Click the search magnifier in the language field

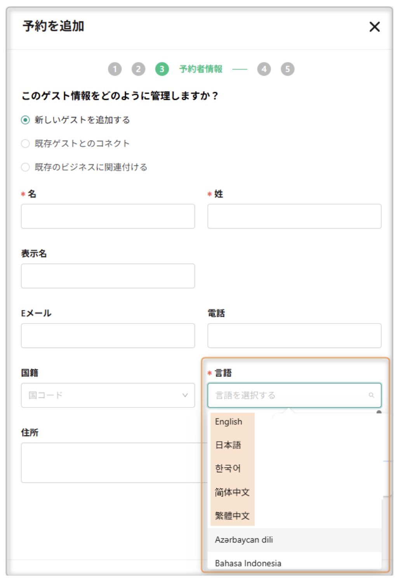pos(372,395)
